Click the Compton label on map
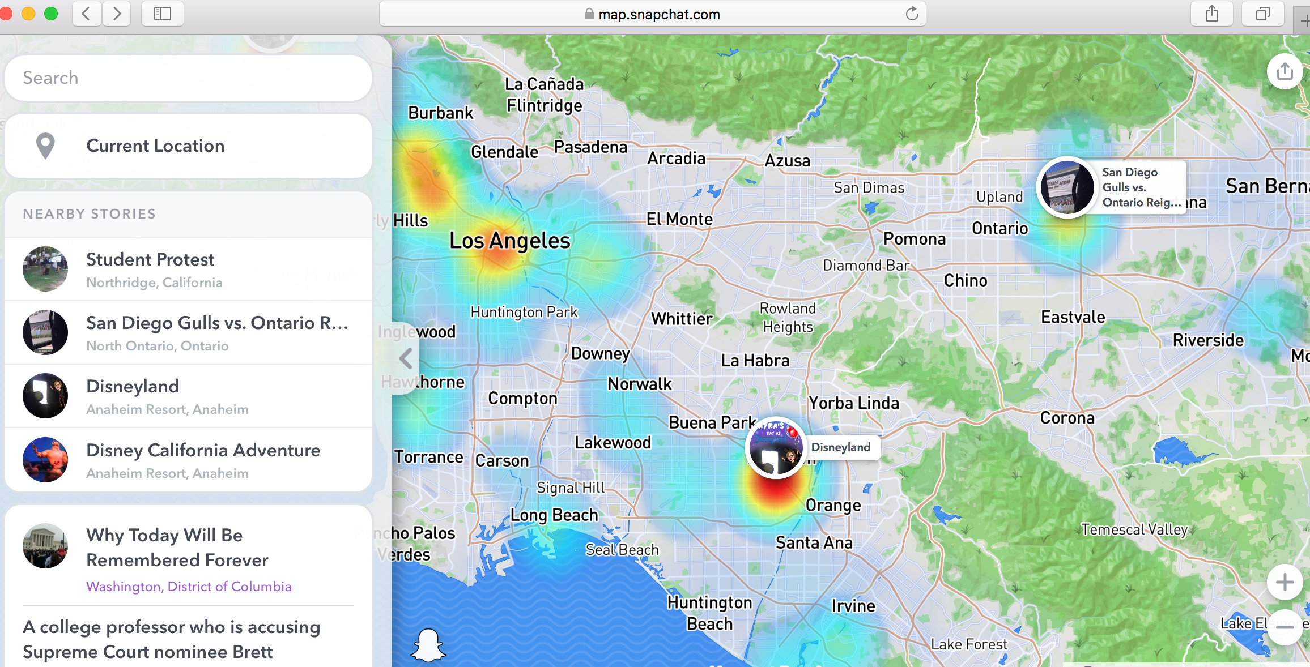Screen dimensions: 1310x667 (x=522, y=399)
